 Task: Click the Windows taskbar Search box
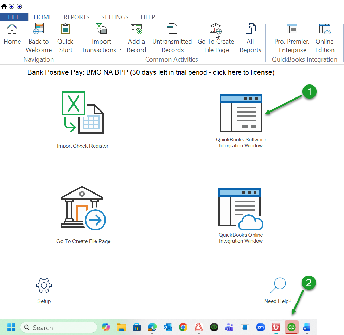[x=59, y=328]
